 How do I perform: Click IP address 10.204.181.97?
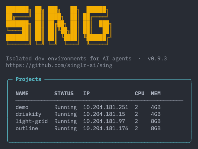pyautogui.click(x=104, y=121)
